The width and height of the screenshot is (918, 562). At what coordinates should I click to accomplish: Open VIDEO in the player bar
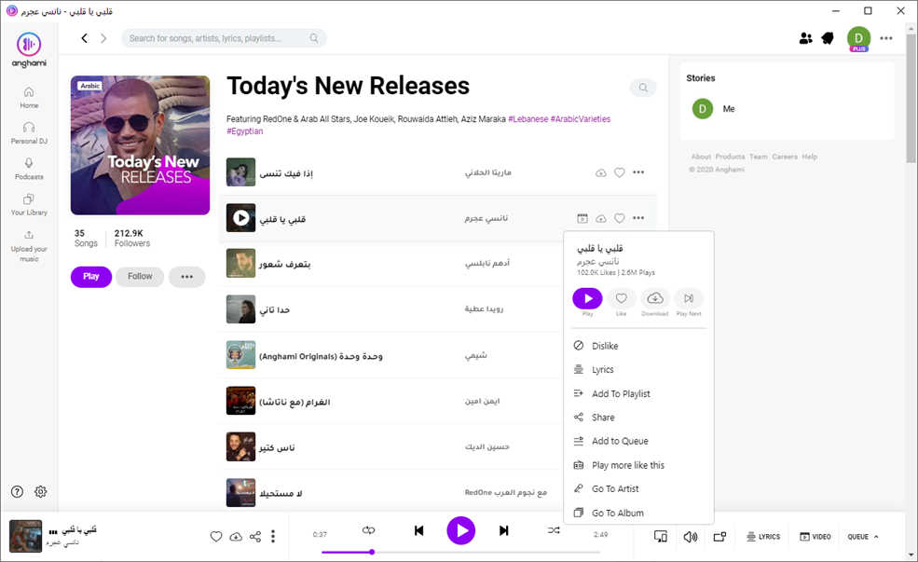(815, 536)
